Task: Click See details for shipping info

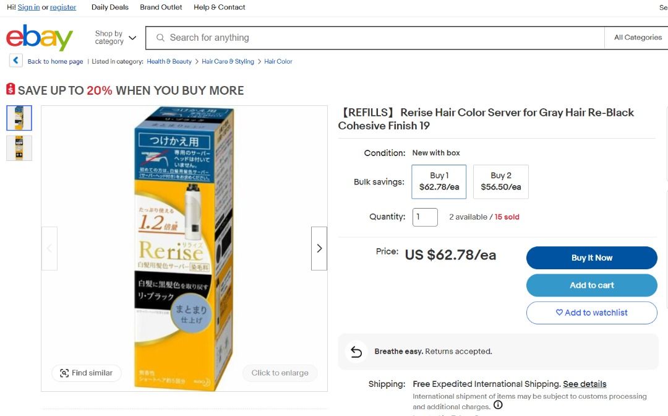Action: tap(584, 384)
